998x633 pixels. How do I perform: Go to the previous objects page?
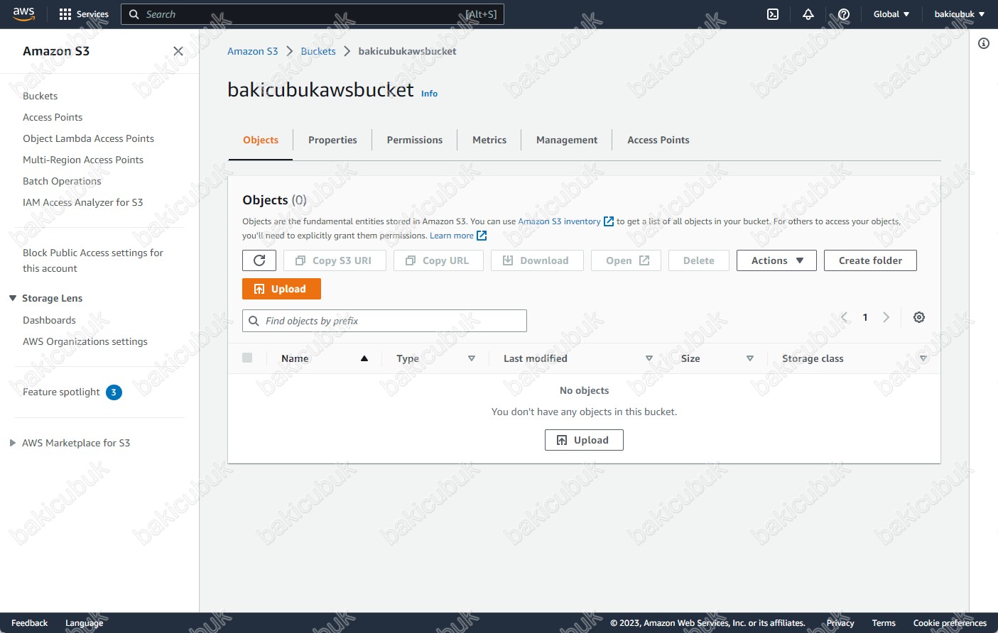click(x=845, y=317)
